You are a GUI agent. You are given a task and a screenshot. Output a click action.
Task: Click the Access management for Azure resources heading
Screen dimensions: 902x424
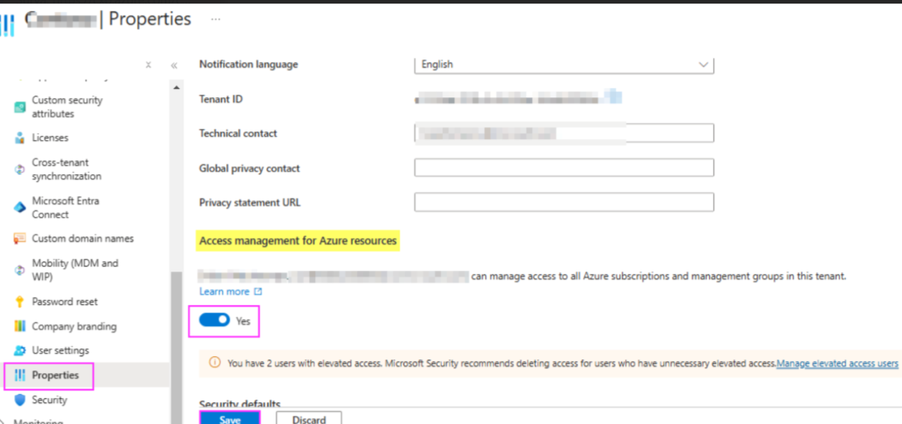tap(298, 241)
